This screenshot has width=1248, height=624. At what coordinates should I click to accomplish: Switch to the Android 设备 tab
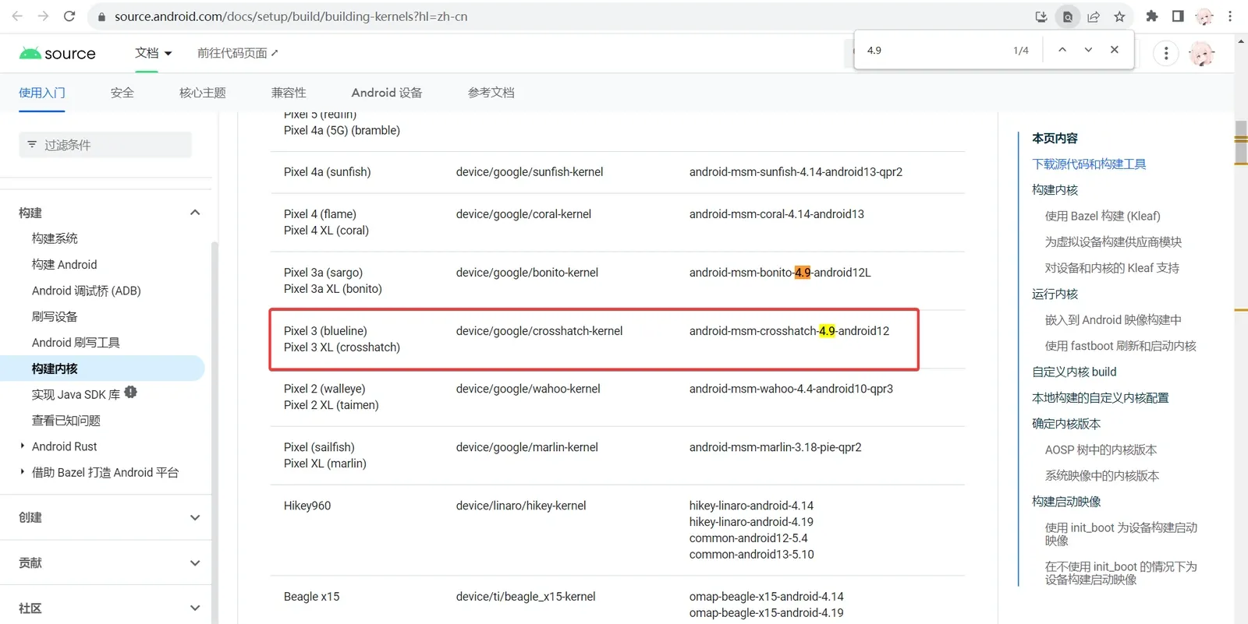click(387, 93)
